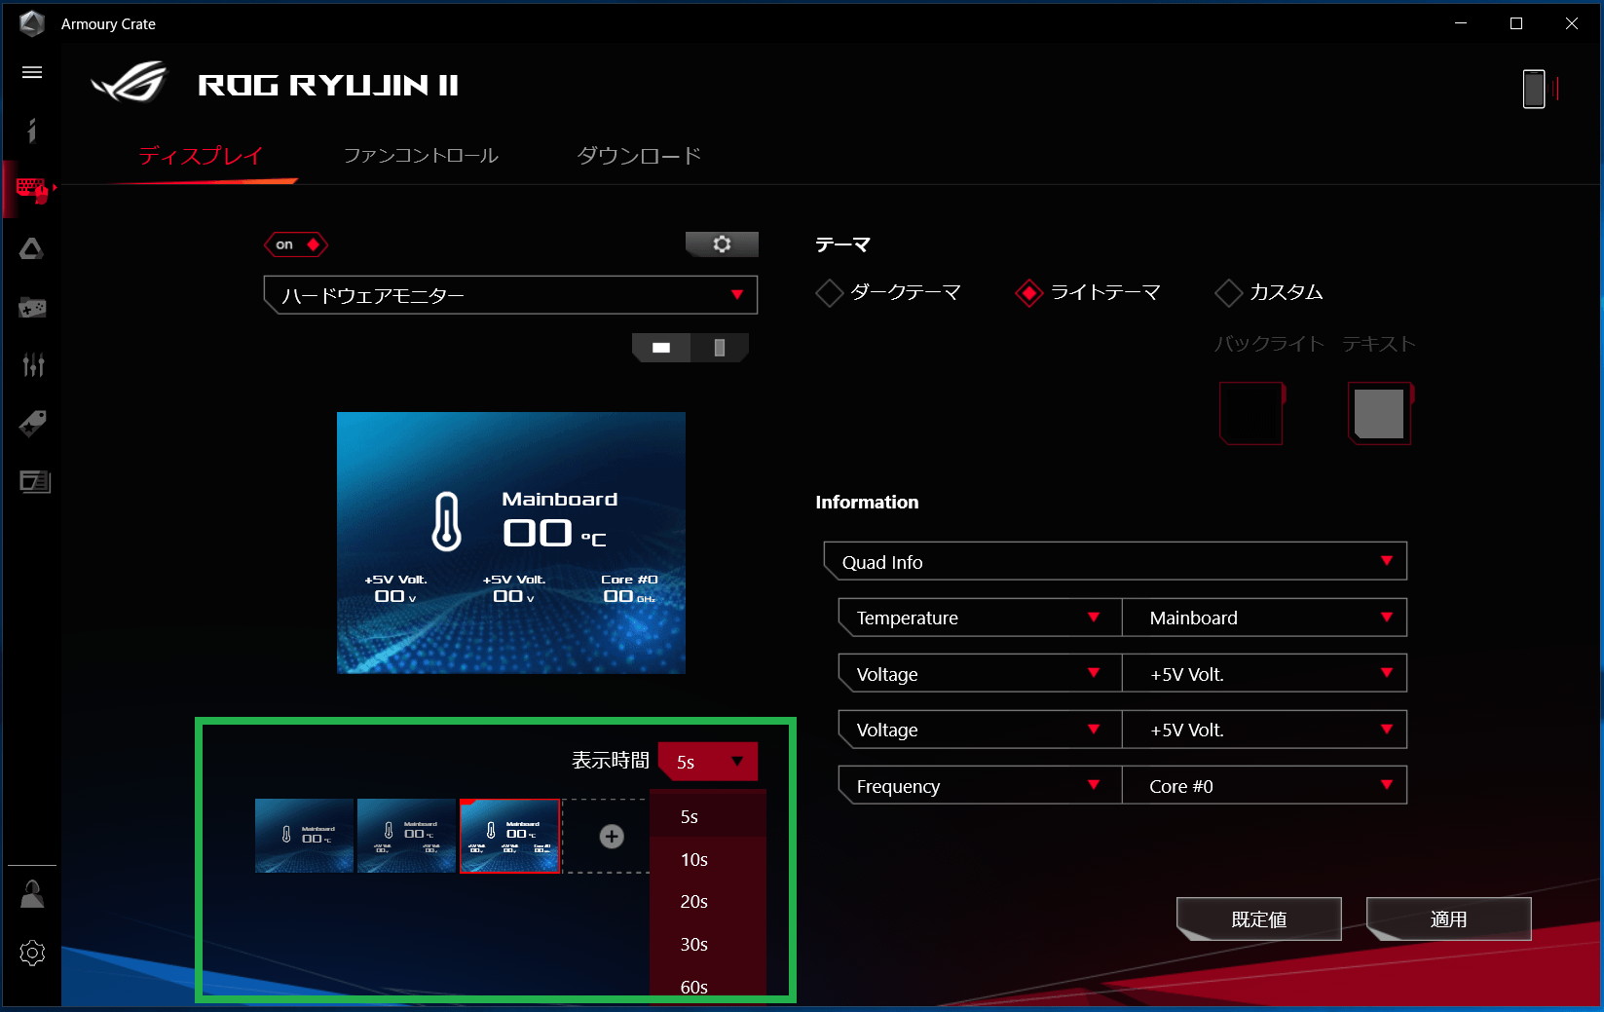Open Armoury Crate settings gear in sidebar

[x=32, y=953]
